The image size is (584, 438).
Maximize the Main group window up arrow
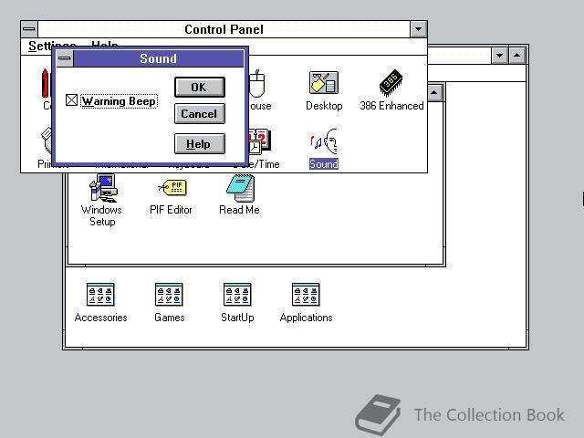[434, 93]
